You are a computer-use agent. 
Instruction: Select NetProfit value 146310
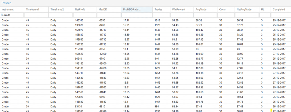point(79,20)
